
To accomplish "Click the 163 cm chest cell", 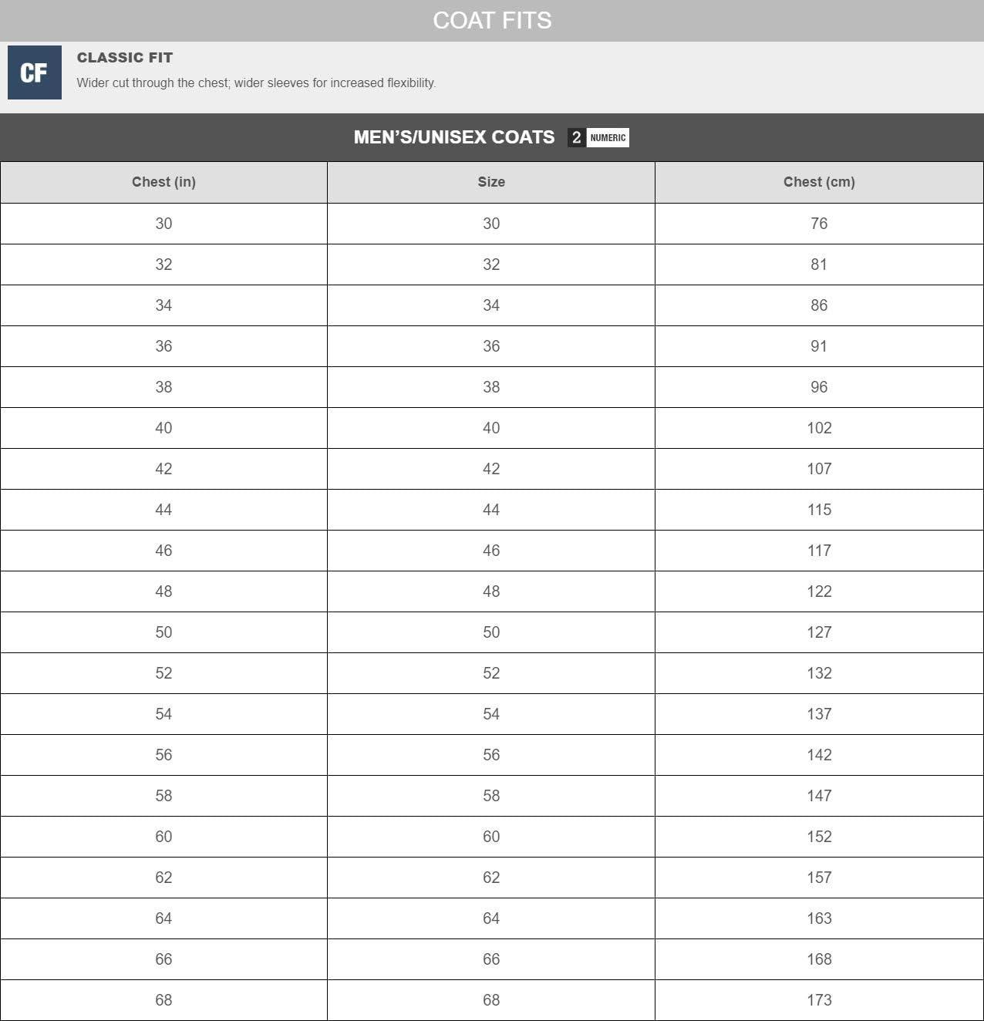I will (819, 918).
